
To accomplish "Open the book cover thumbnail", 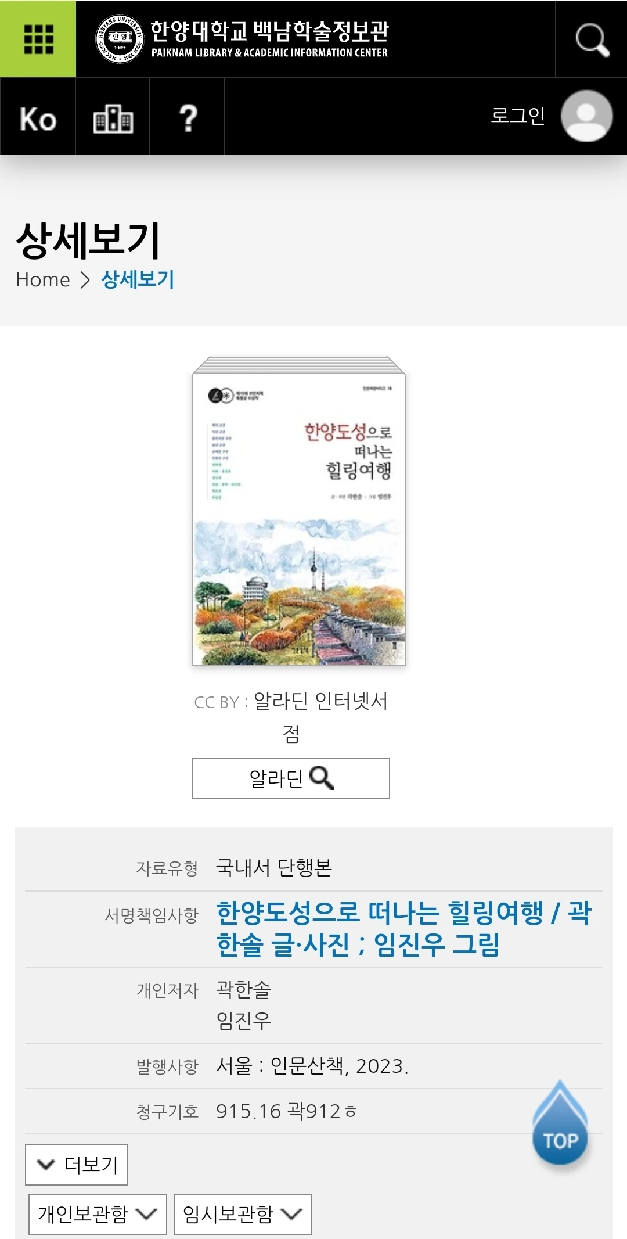I will [299, 511].
